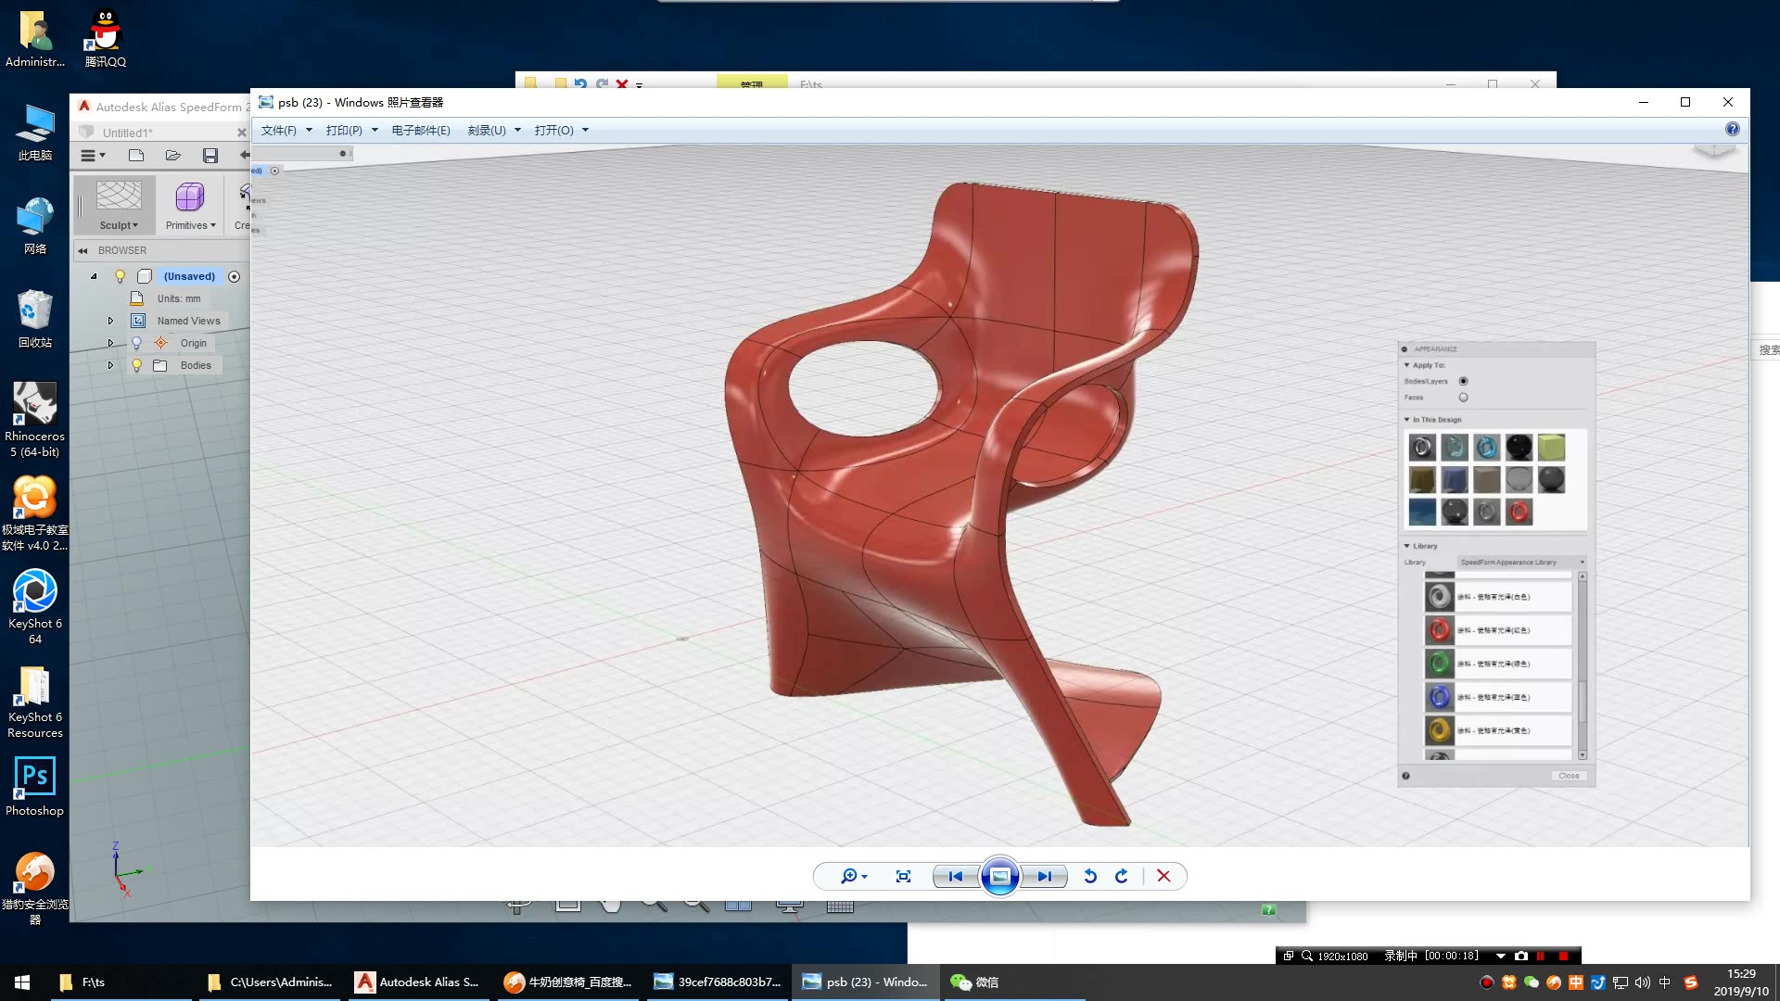Go to the previous photo

point(955,876)
